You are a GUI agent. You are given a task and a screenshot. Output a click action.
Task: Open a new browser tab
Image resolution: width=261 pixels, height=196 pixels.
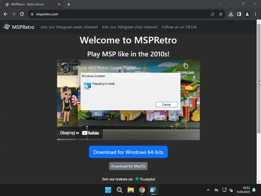click(69, 4)
